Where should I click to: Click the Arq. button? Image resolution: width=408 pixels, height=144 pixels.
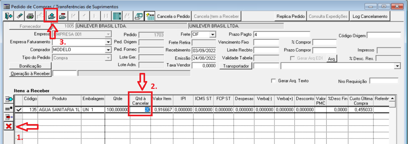tap(331, 59)
